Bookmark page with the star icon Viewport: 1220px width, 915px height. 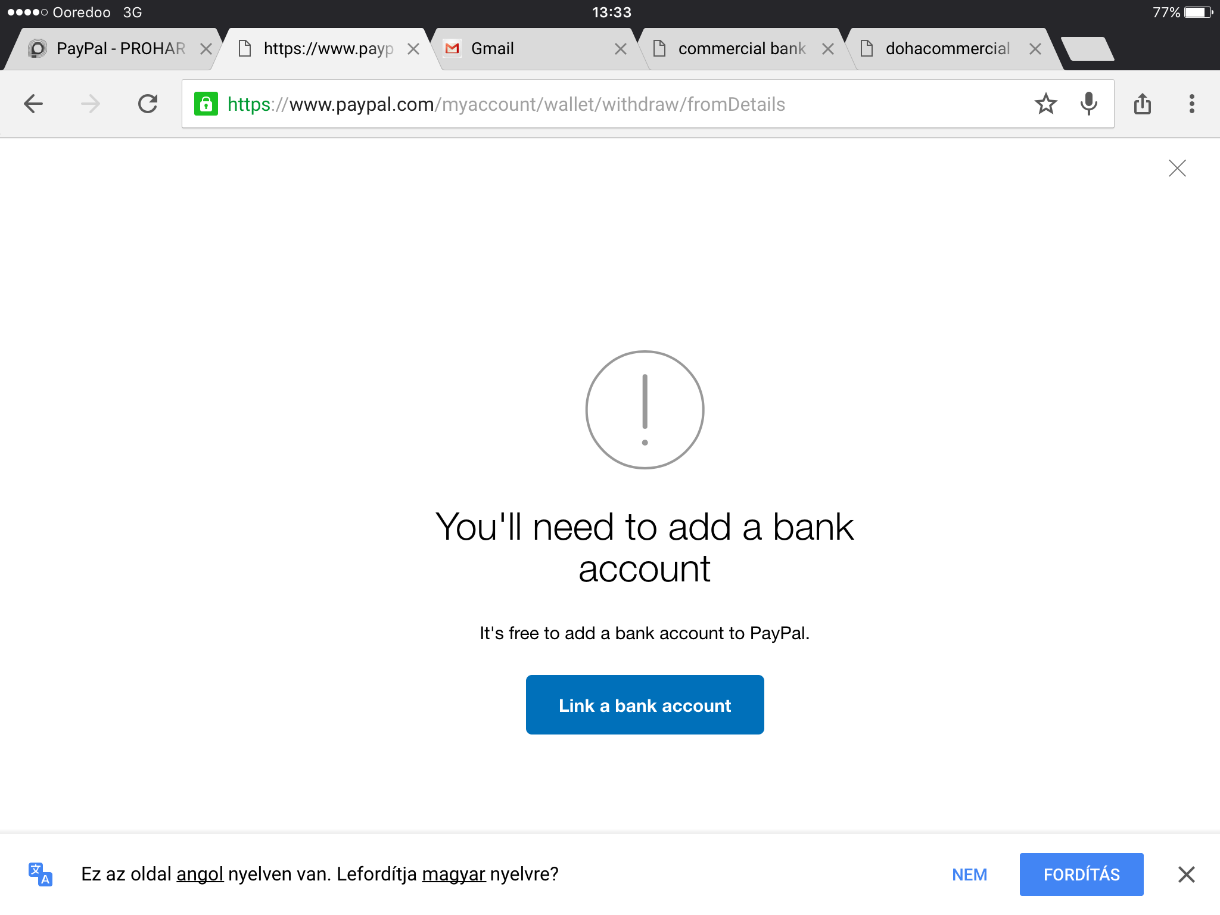1045,104
